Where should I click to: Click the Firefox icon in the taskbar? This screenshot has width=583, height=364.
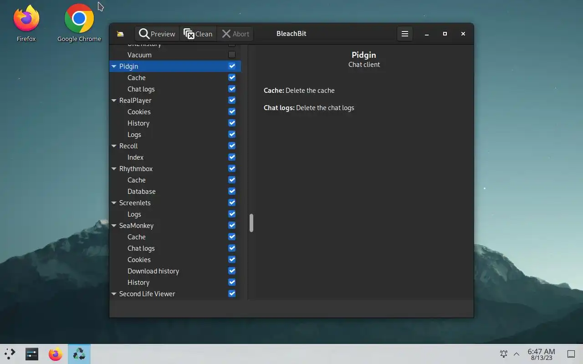(x=56, y=354)
